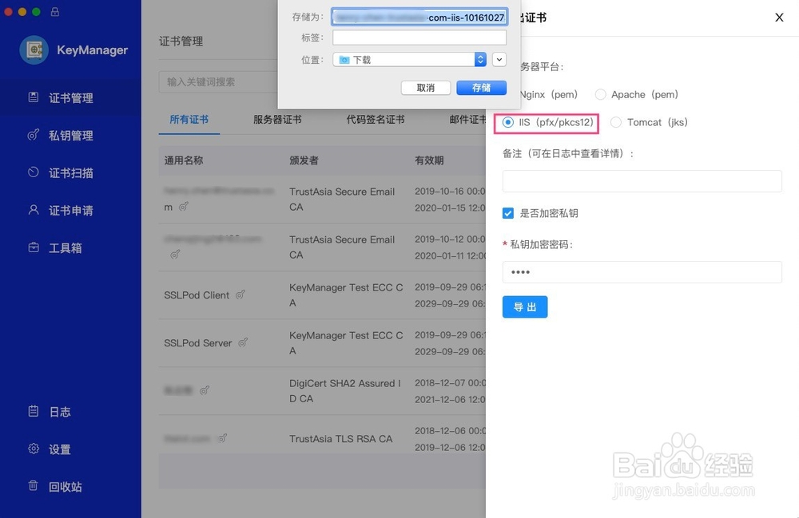Screen dimensions: 799x518
Task: Switch to 邮件证书 tab
Action: 467,120
